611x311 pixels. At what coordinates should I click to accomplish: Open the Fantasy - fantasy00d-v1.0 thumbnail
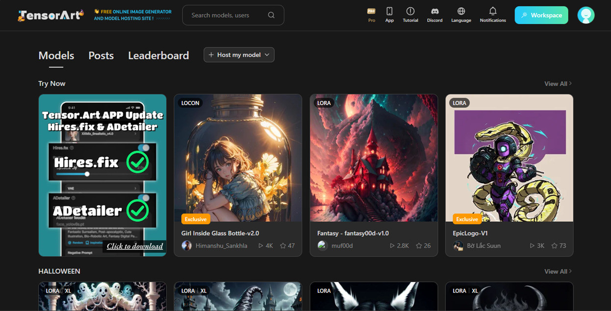(x=374, y=158)
